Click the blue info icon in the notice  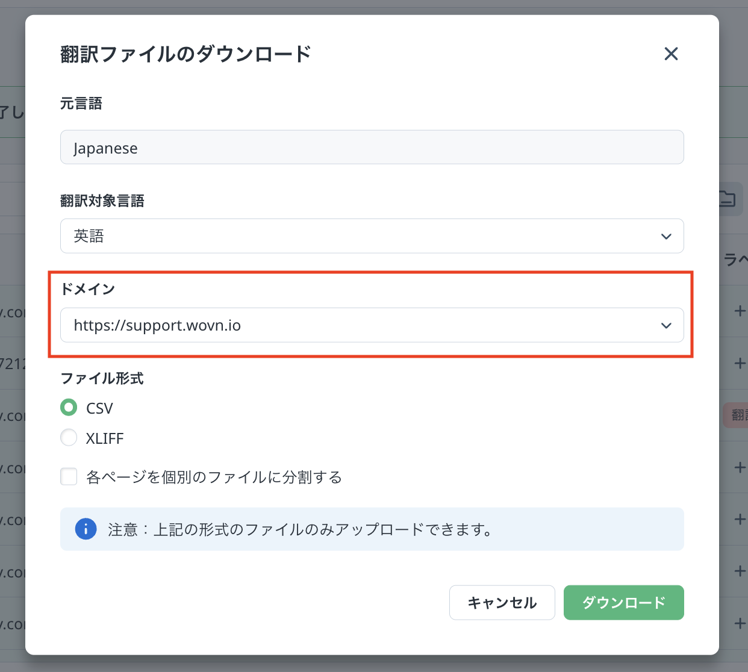point(86,529)
